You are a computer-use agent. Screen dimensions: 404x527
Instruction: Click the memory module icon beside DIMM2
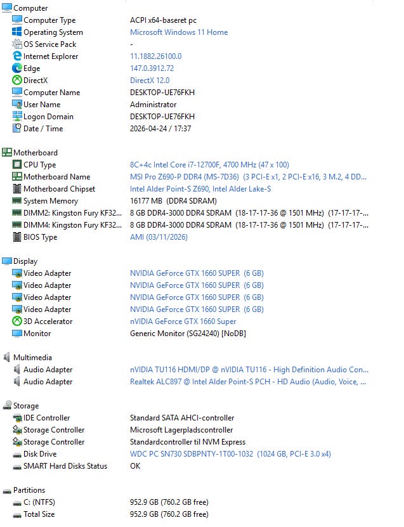[x=16, y=212]
